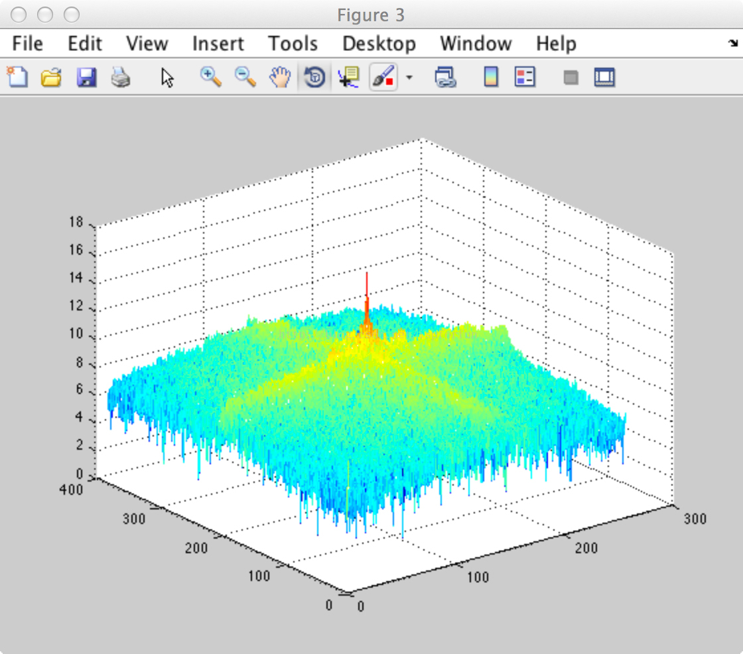Image resolution: width=743 pixels, height=654 pixels.
Task: Open the brush color dropdown arrow
Action: click(x=409, y=77)
